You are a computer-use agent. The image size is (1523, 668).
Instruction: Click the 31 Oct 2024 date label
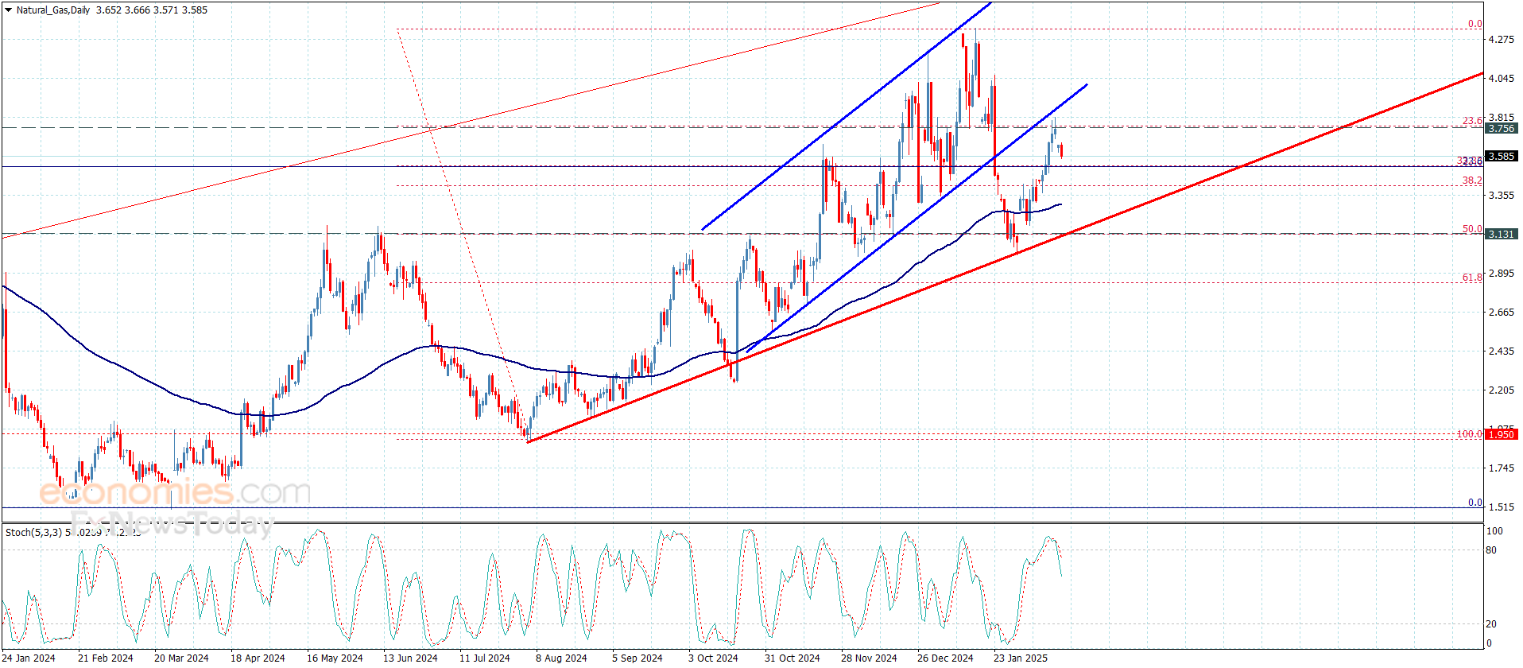pos(793,658)
